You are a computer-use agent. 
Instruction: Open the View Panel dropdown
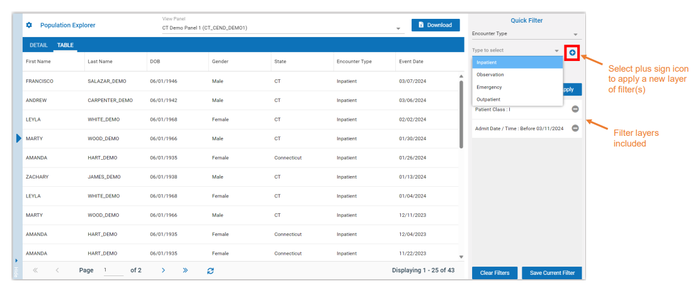[398, 29]
